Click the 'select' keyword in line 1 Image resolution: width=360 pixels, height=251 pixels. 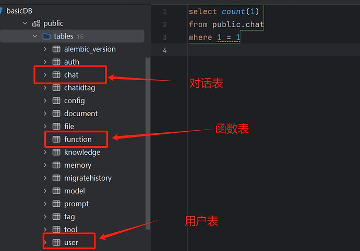[203, 11]
